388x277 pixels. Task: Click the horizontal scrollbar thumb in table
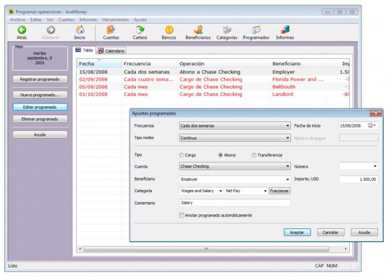[207, 249]
